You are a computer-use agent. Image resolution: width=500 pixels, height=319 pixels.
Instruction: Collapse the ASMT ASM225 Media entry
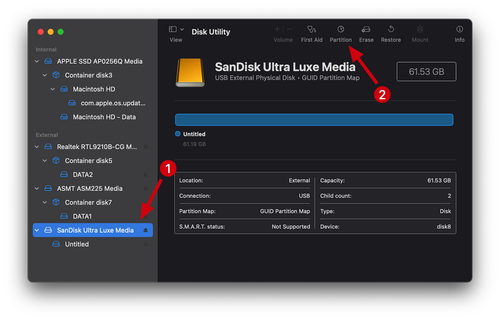point(37,188)
